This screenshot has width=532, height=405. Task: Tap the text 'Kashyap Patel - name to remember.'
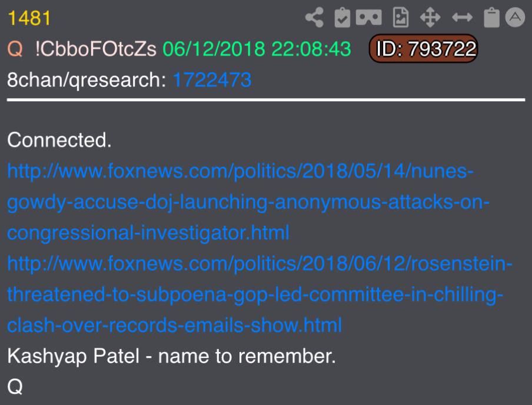click(x=171, y=357)
